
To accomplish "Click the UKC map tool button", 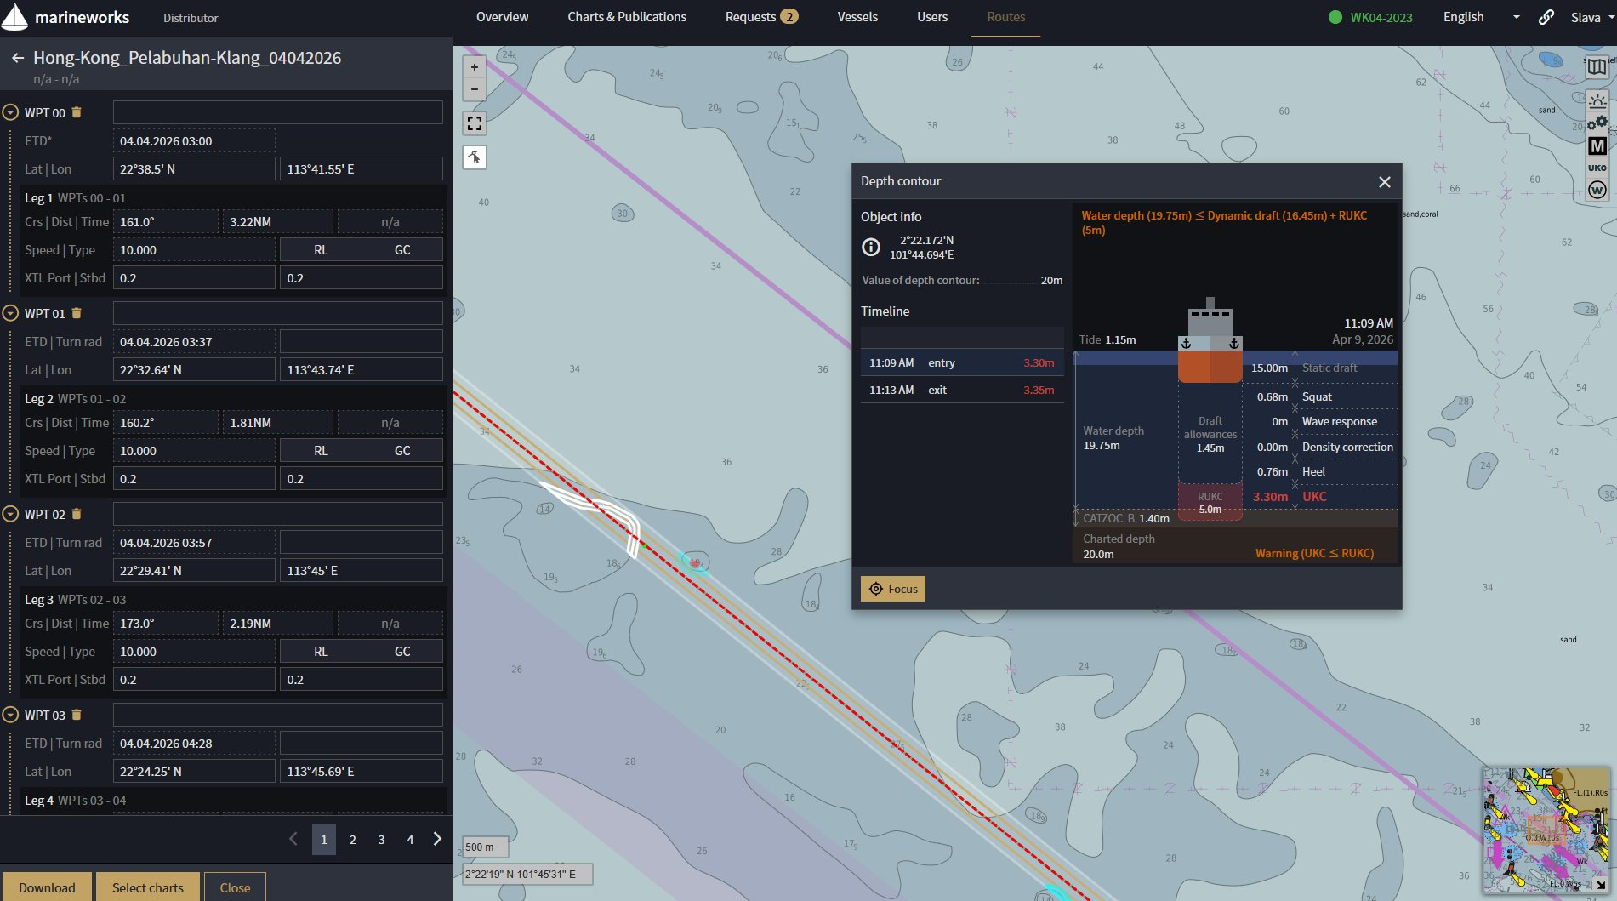I will tap(1597, 168).
